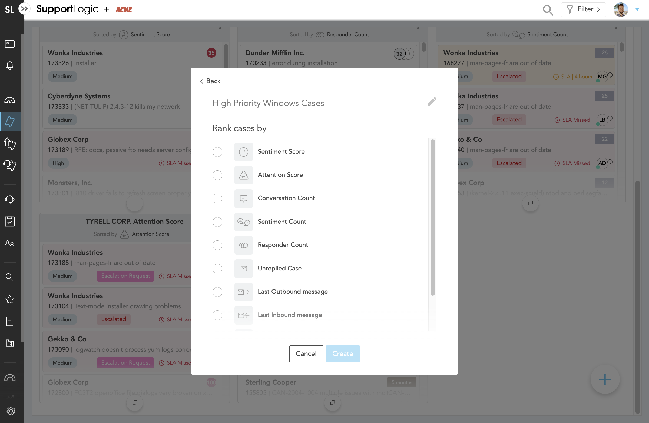
Task: Click the rank options list scrollbar
Action: 432,217
